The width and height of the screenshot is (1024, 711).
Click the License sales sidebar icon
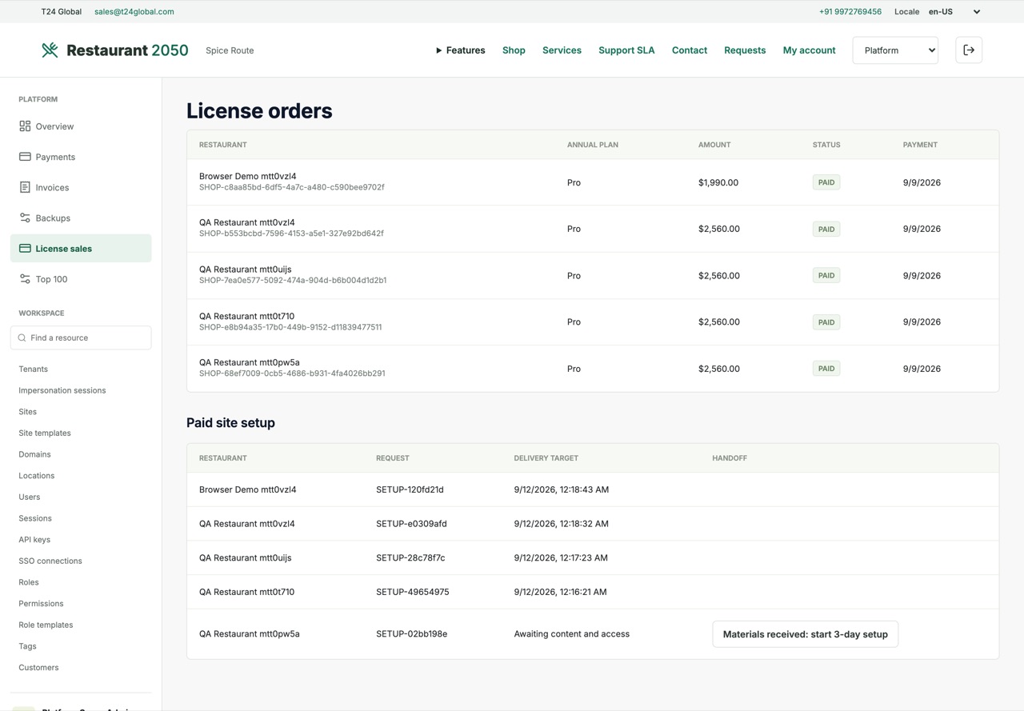click(x=25, y=249)
